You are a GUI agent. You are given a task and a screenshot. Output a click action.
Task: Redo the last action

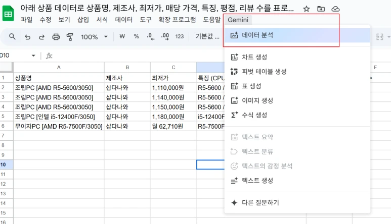pyautogui.click(x=41, y=37)
